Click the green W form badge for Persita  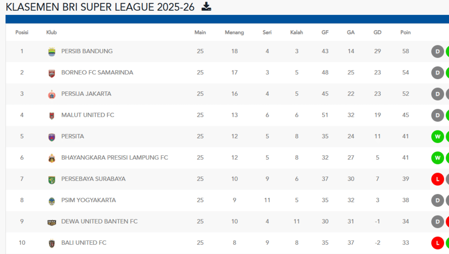(x=437, y=136)
